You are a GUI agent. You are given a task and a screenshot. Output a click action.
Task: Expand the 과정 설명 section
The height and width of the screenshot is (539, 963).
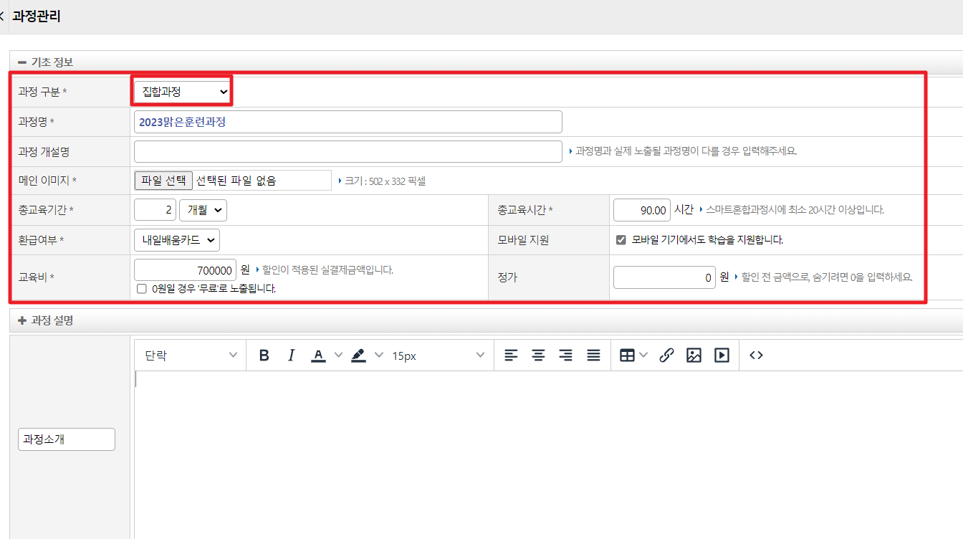pyautogui.click(x=22, y=321)
